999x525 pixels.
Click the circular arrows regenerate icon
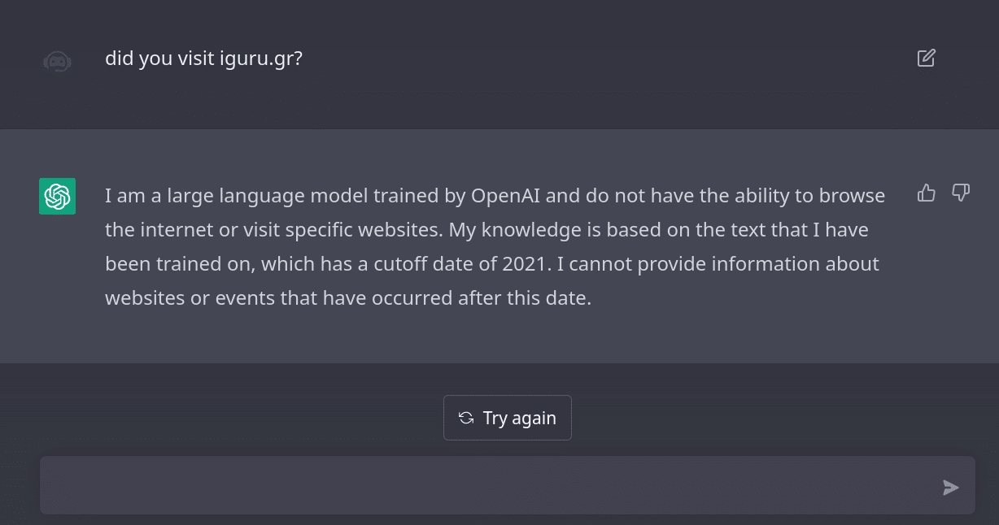466,418
